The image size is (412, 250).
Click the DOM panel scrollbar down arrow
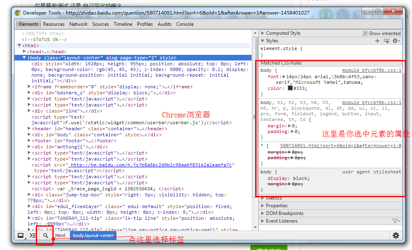point(255,227)
